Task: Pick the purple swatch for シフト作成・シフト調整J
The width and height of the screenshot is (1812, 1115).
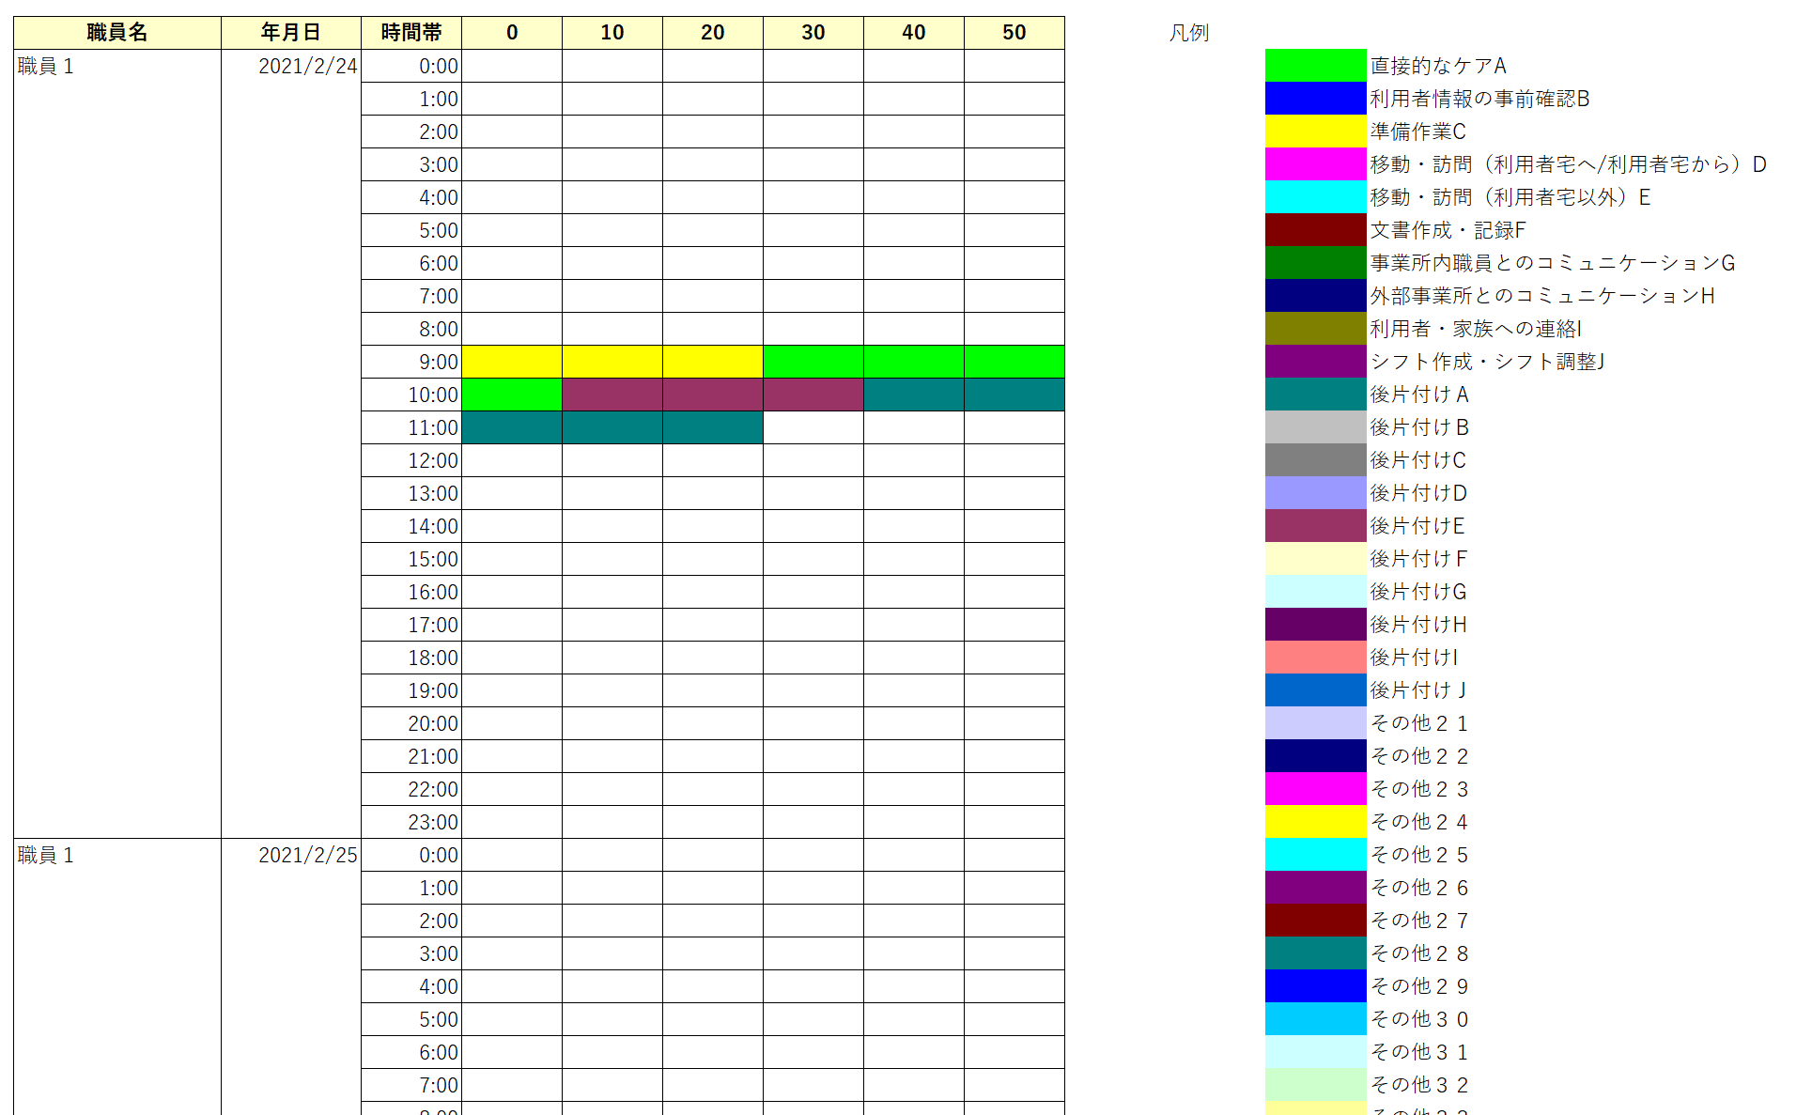Action: 1315,362
